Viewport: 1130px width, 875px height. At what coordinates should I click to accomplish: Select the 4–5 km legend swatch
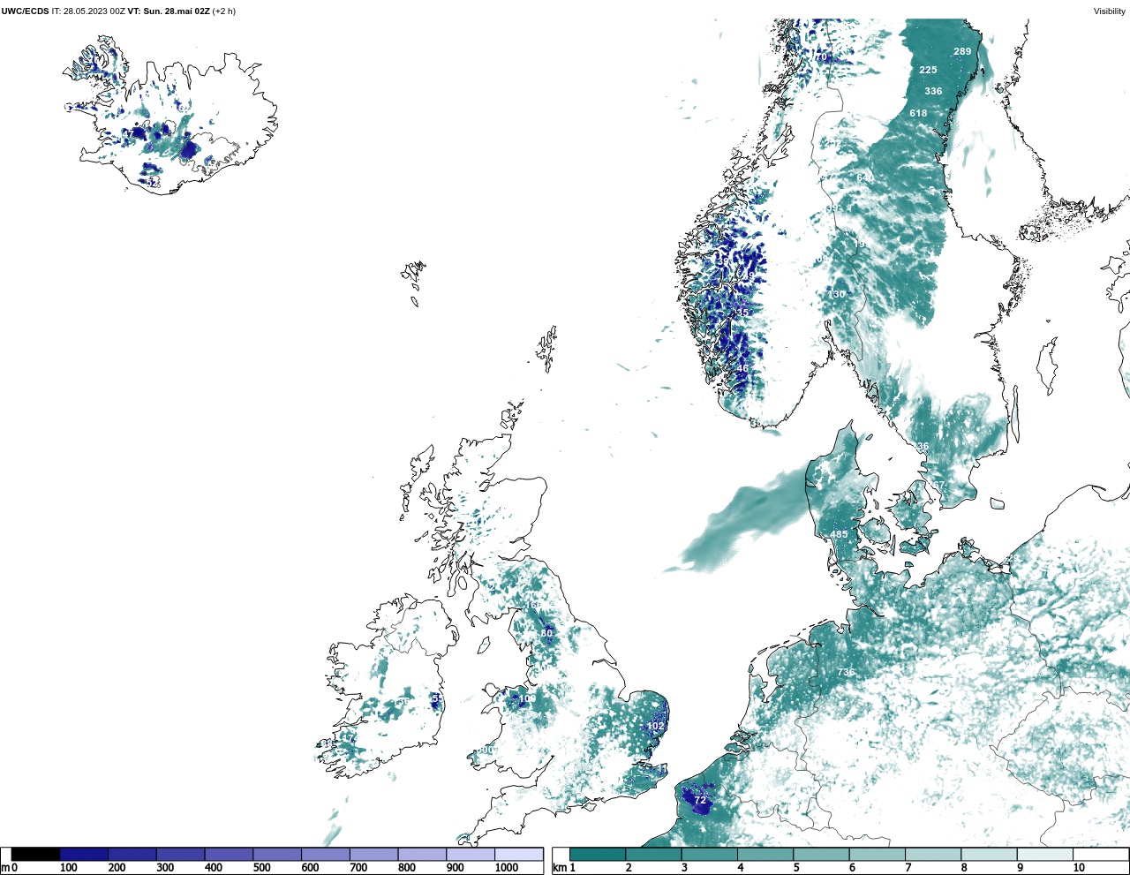click(765, 855)
